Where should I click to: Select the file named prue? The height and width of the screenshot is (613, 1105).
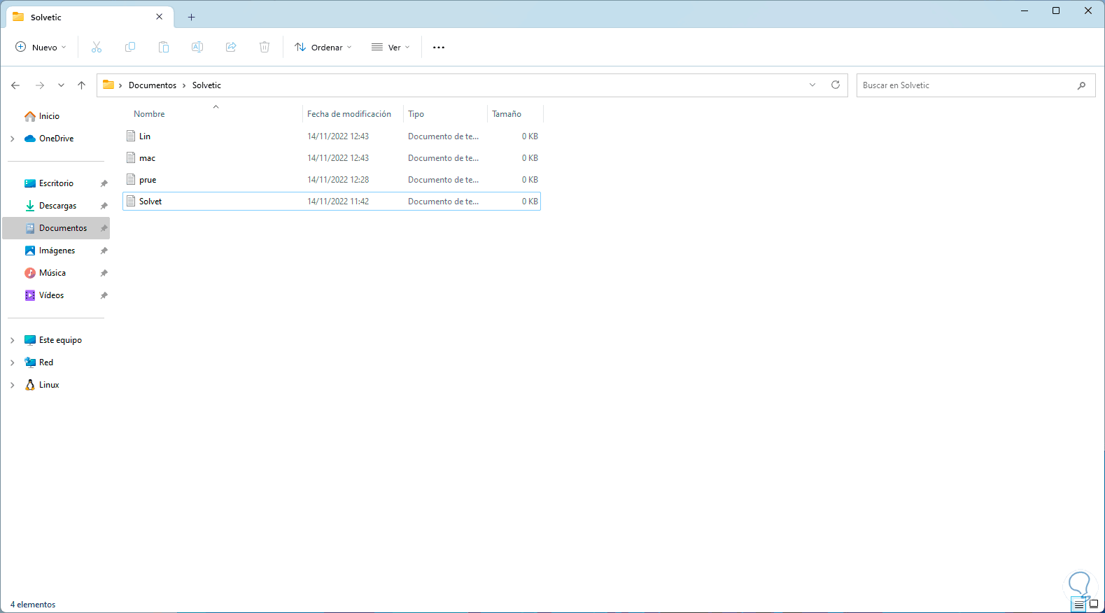(148, 180)
